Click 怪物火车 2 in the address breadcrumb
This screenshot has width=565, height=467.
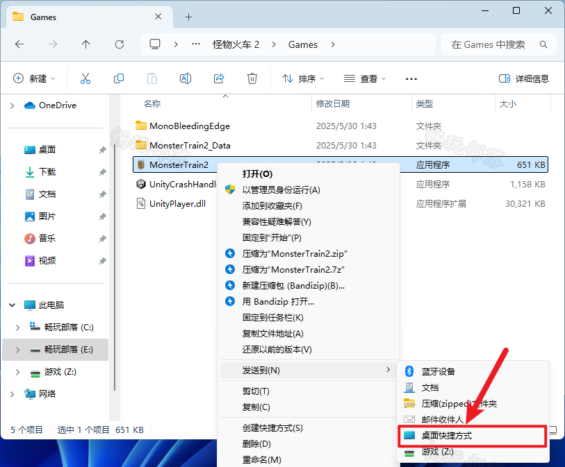click(236, 44)
